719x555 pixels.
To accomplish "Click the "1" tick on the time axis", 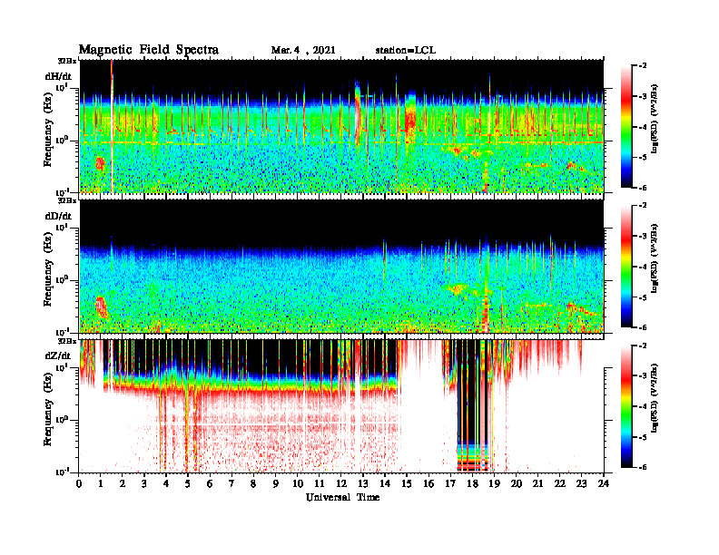I will click(101, 484).
